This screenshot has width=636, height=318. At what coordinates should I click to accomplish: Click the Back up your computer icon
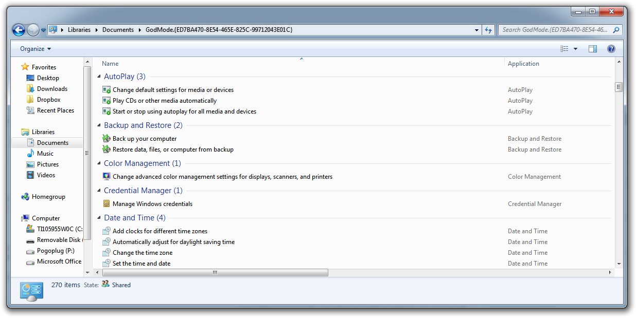pos(107,139)
